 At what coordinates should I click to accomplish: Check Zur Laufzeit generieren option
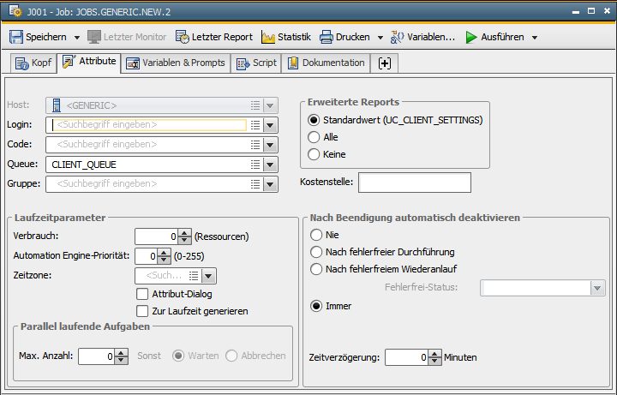[143, 311]
